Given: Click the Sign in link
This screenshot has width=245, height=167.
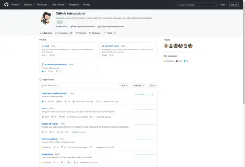Looking at the screenshot, I should [x=223, y=5].
